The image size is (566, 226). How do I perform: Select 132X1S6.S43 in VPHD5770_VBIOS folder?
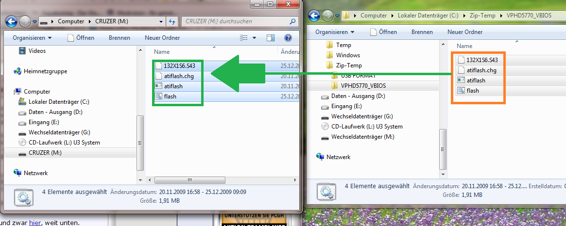tap(478, 60)
